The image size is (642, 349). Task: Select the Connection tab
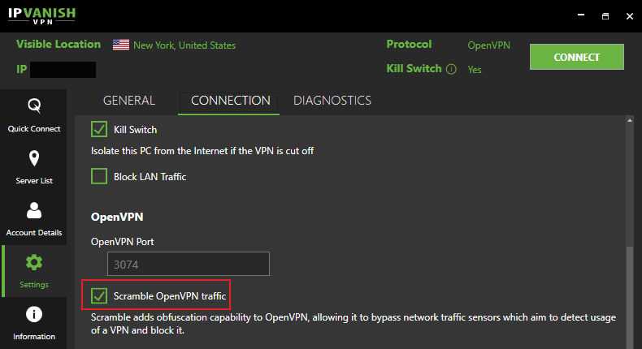(230, 101)
